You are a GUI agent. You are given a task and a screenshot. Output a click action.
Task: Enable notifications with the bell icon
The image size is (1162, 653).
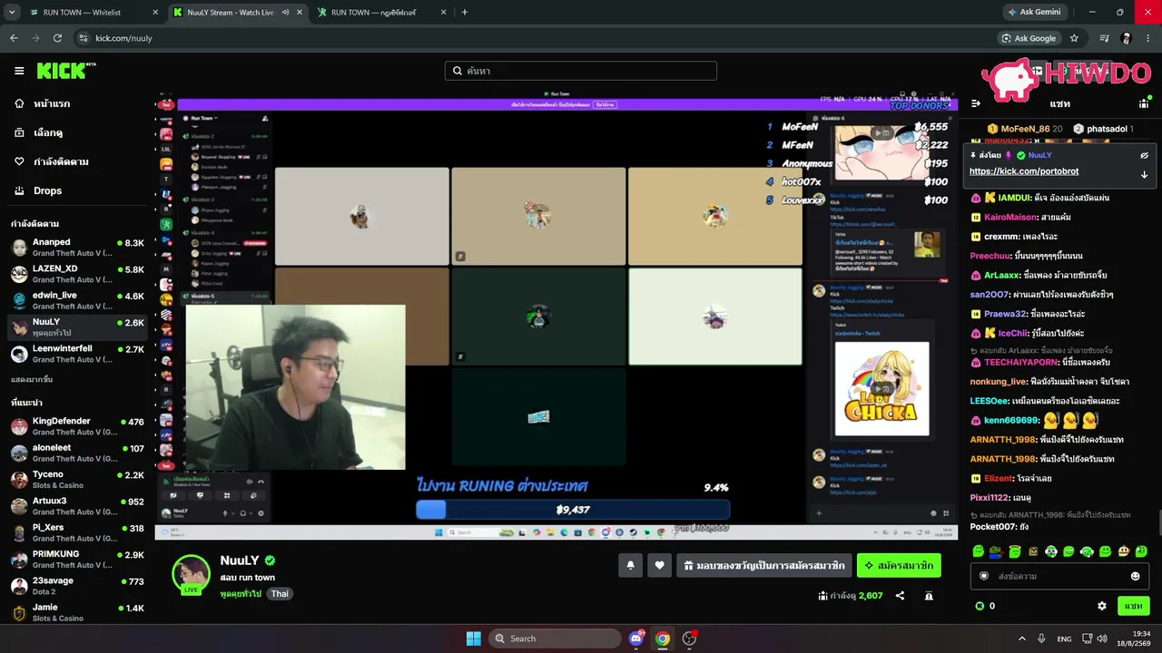[631, 566]
